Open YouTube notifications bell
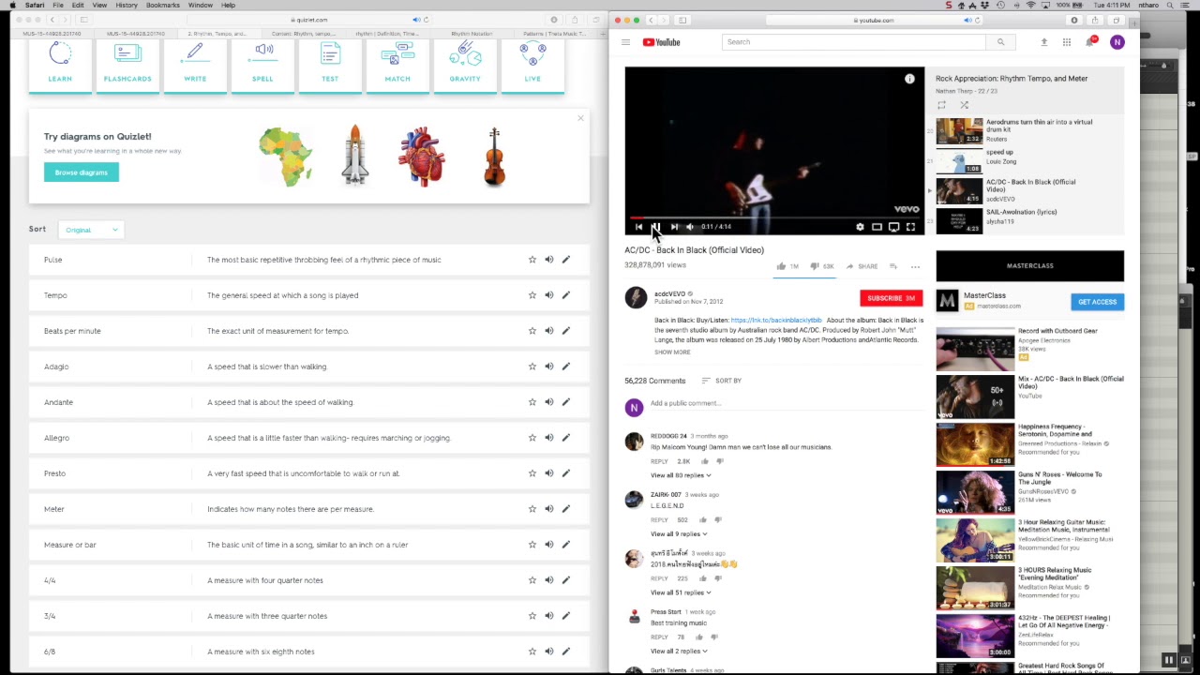This screenshot has width=1200, height=675. [1090, 42]
